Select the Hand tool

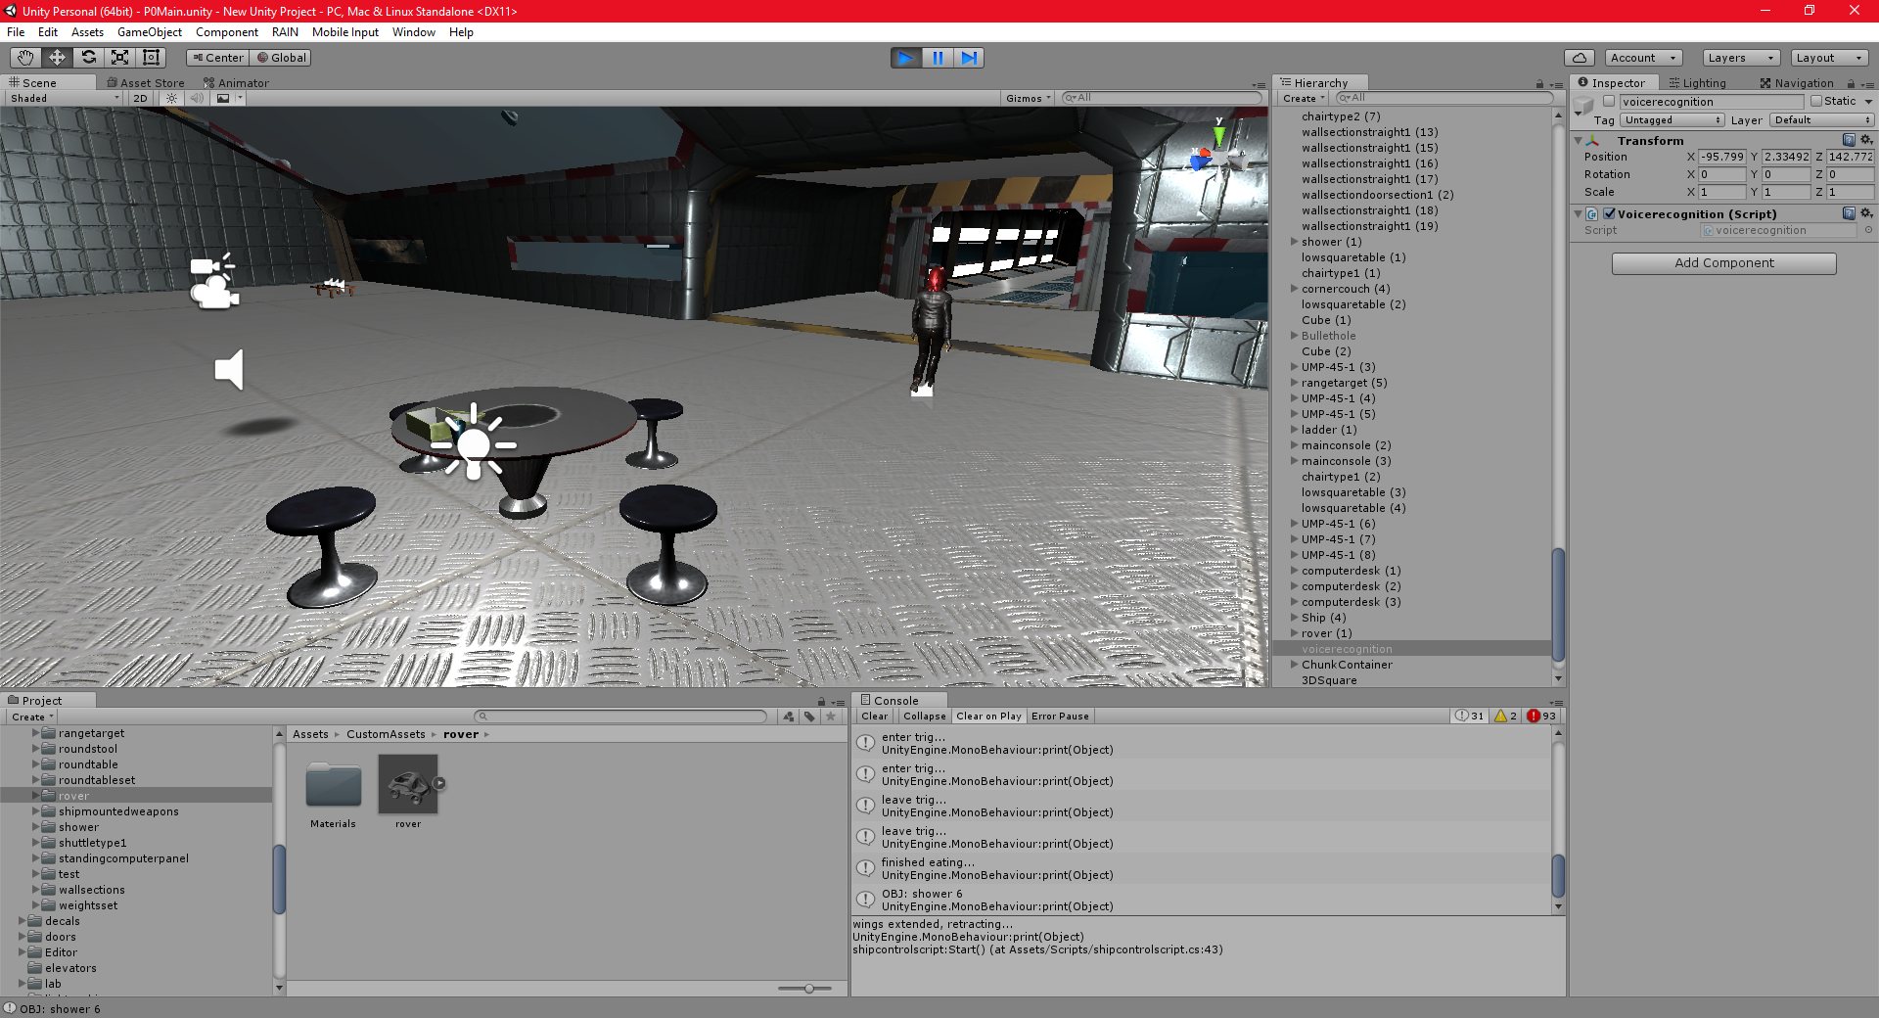click(25, 58)
